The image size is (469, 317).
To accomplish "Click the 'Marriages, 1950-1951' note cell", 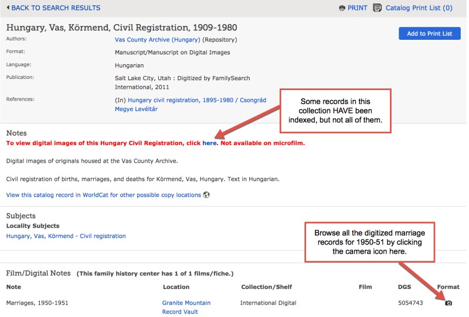I will tap(37, 303).
